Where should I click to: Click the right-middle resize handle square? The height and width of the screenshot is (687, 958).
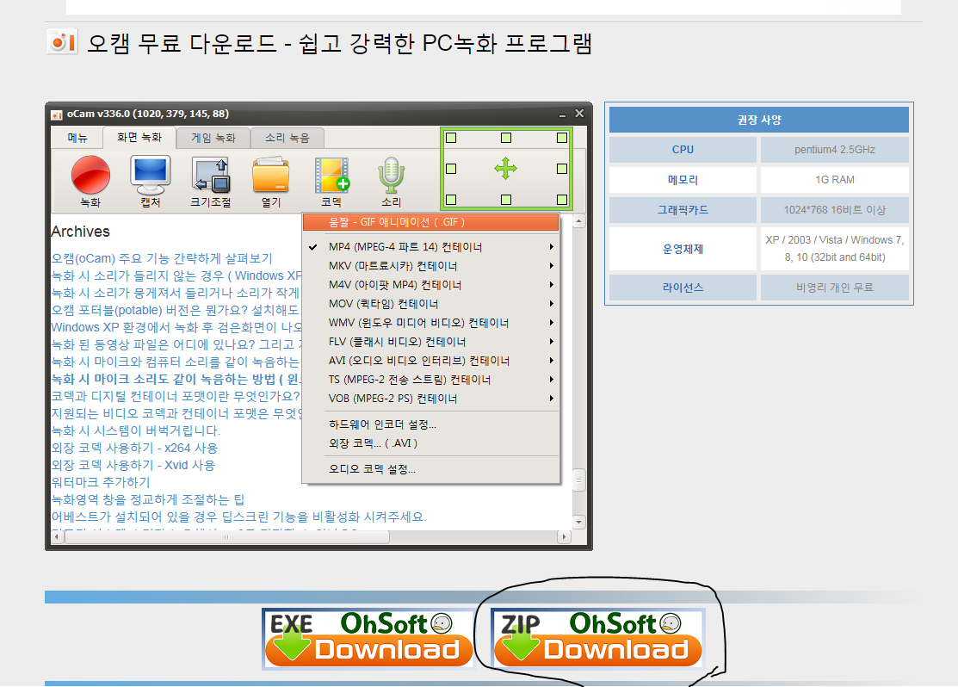[x=562, y=169]
